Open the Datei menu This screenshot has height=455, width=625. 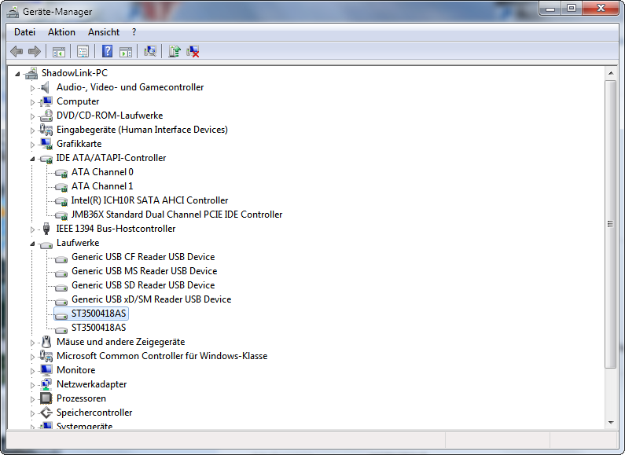24,32
